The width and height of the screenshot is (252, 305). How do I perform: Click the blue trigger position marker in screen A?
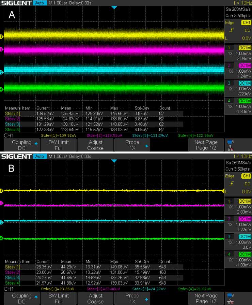[114, 8]
